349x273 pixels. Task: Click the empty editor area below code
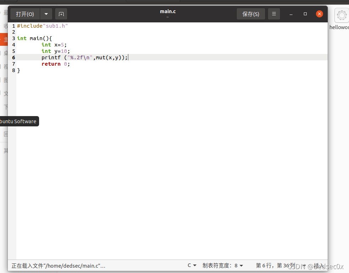click(171, 167)
